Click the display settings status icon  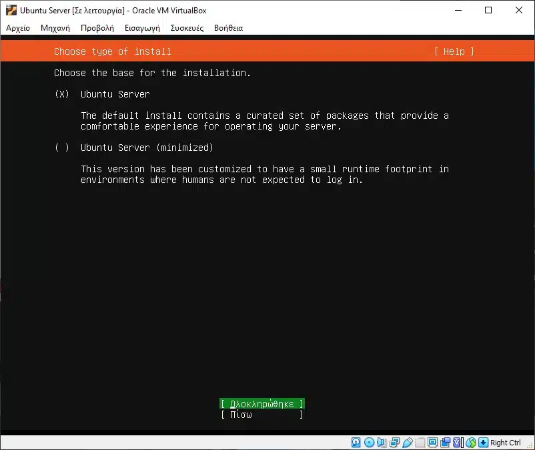point(433,443)
